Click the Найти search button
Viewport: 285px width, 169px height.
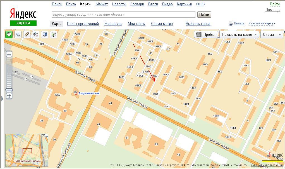[204, 15]
